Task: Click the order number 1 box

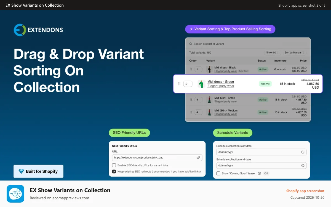Action: coord(198,69)
